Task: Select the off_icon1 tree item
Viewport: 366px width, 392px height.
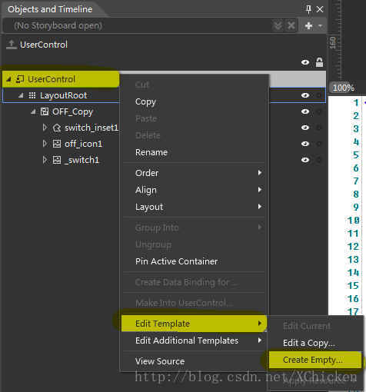Action: (x=83, y=144)
